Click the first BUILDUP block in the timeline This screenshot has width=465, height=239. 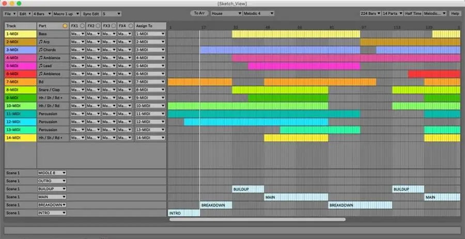click(248, 188)
